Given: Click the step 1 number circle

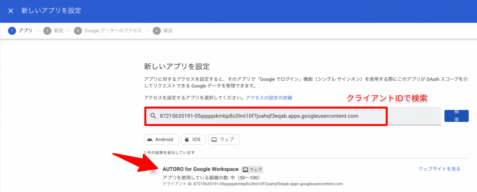Looking at the screenshot, I should pyautogui.click(x=12, y=31).
